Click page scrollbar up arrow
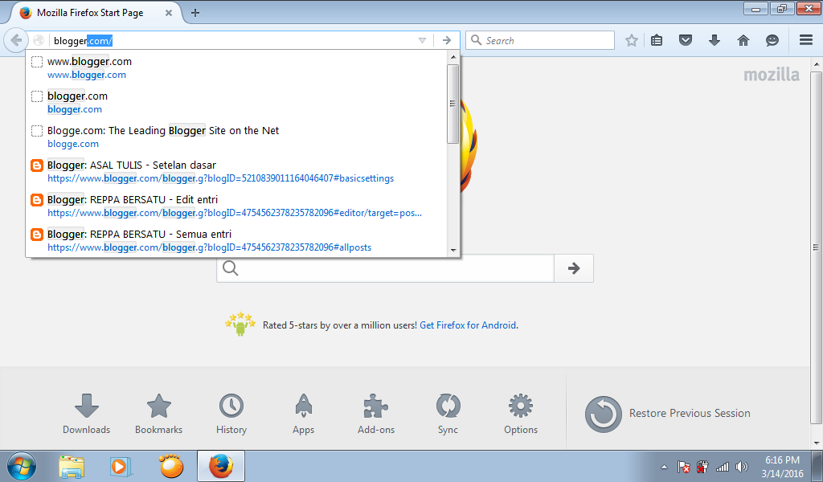The width and height of the screenshot is (823, 482). (816, 64)
